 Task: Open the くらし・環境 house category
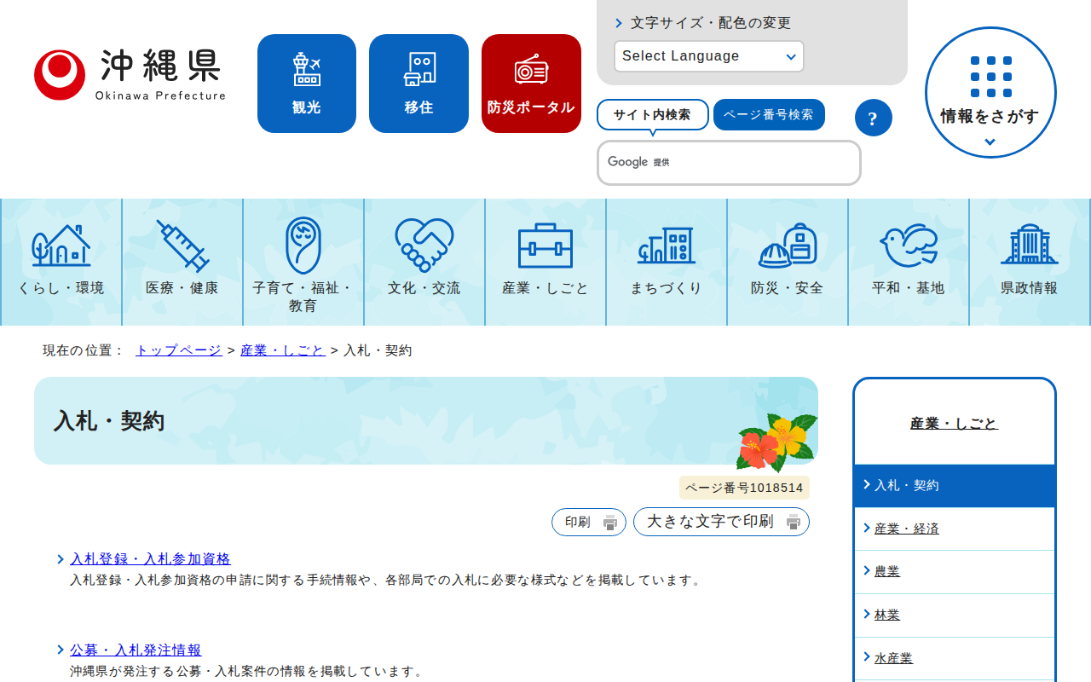click(x=61, y=262)
